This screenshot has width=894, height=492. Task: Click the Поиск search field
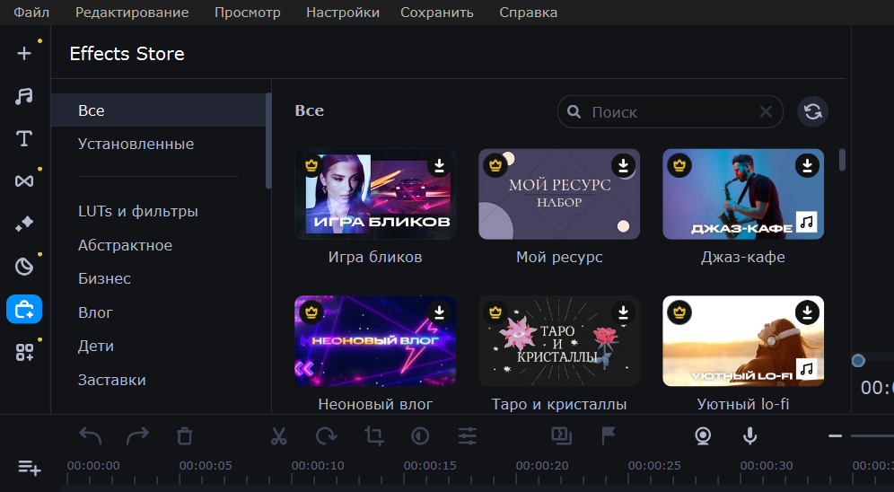point(670,112)
